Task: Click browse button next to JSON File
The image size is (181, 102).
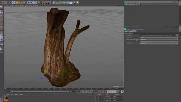Action: (x=177, y=35)
